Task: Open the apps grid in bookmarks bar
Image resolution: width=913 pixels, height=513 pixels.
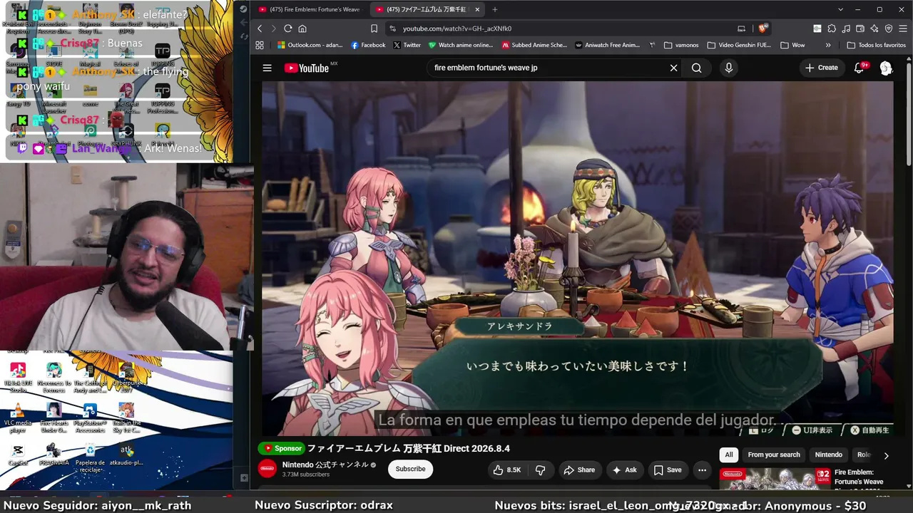Action: pos(260,45)
